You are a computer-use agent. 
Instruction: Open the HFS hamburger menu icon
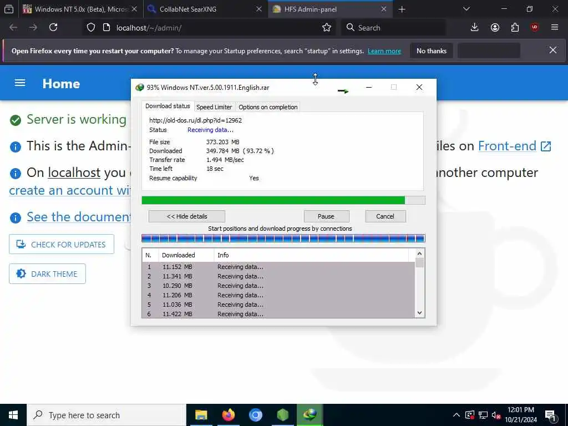20,83
